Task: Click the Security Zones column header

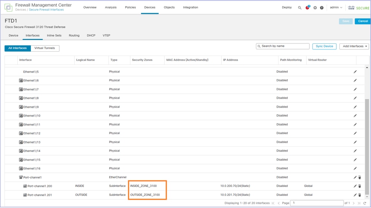Action: pos(142,60)
